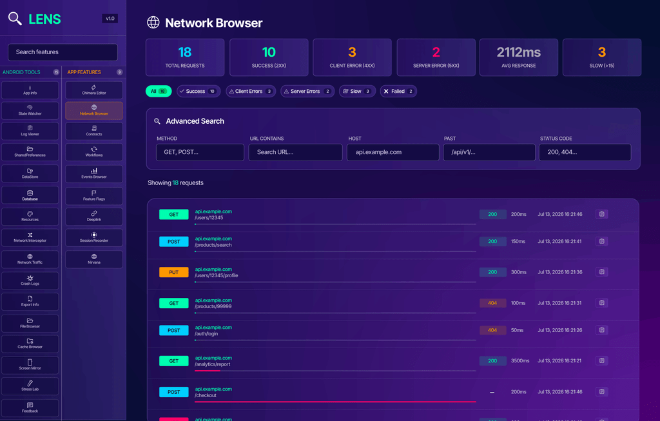Open the DataStore tool
Viewport: 660px width, 421px height.
click(x=30, y=174)
